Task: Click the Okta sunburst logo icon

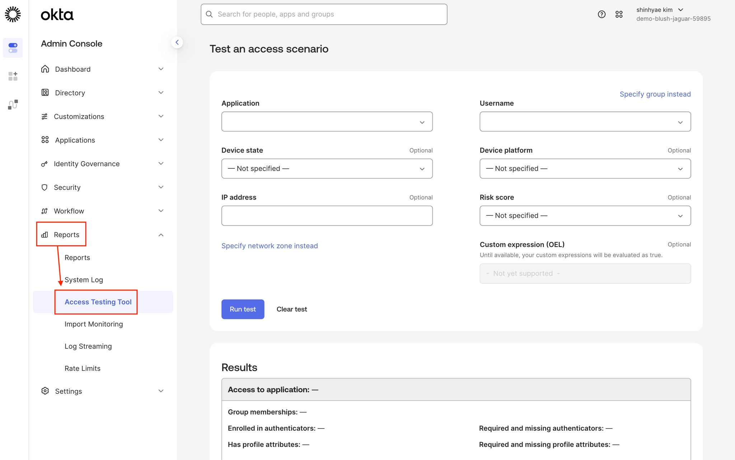Action: pos(13,14)
